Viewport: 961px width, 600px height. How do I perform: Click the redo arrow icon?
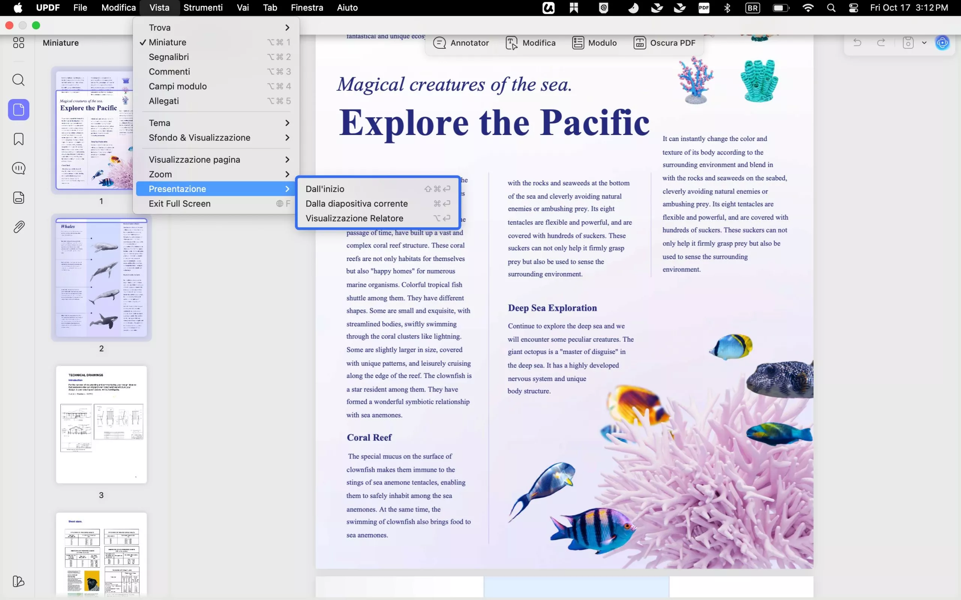click(x=881, y=42)
